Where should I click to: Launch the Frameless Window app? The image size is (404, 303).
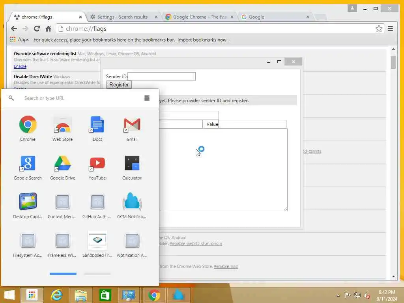click(x=62, y=245)
